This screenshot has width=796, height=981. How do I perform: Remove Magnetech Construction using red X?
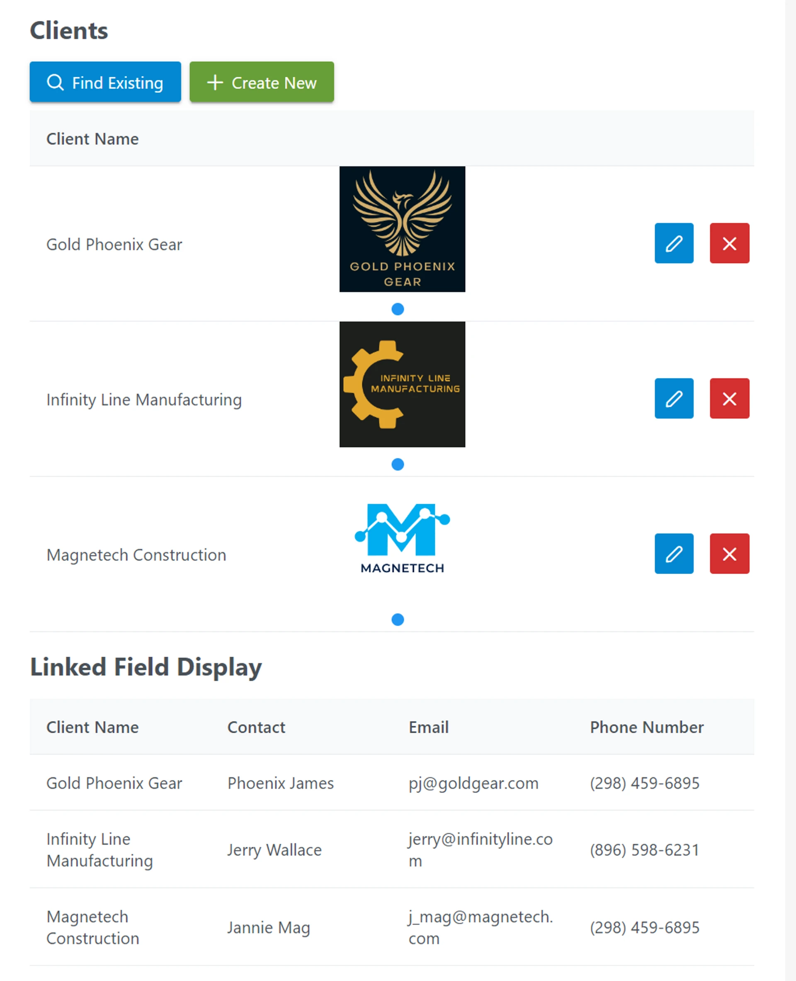[729, 553]
